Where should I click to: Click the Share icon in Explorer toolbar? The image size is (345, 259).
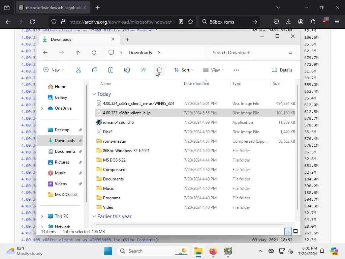tap(143, 70)
